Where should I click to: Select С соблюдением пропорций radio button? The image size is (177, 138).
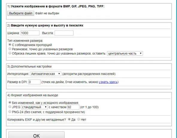(x=10, y=45)
